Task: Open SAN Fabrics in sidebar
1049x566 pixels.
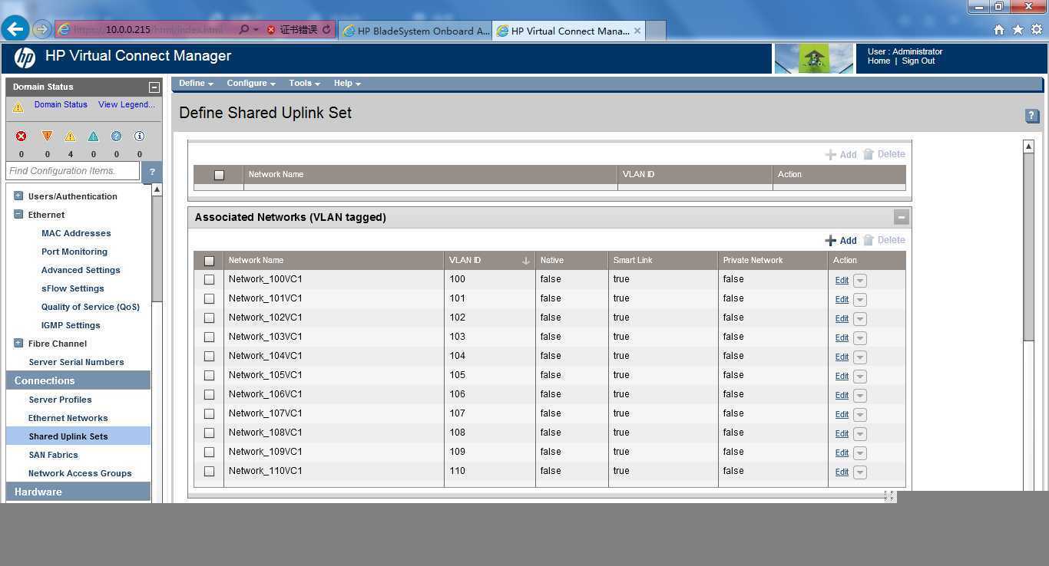Action: click(x=53, y=455)
